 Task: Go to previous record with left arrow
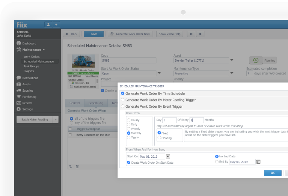191,34
